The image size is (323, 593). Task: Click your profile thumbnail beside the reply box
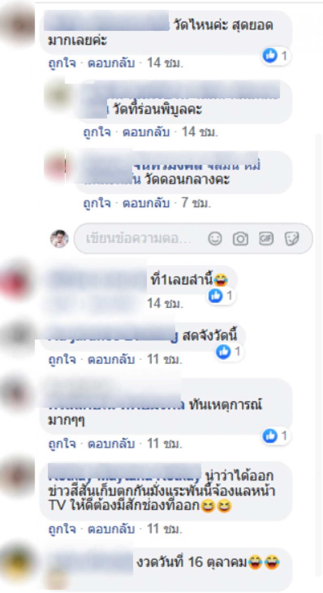(59, 239)
